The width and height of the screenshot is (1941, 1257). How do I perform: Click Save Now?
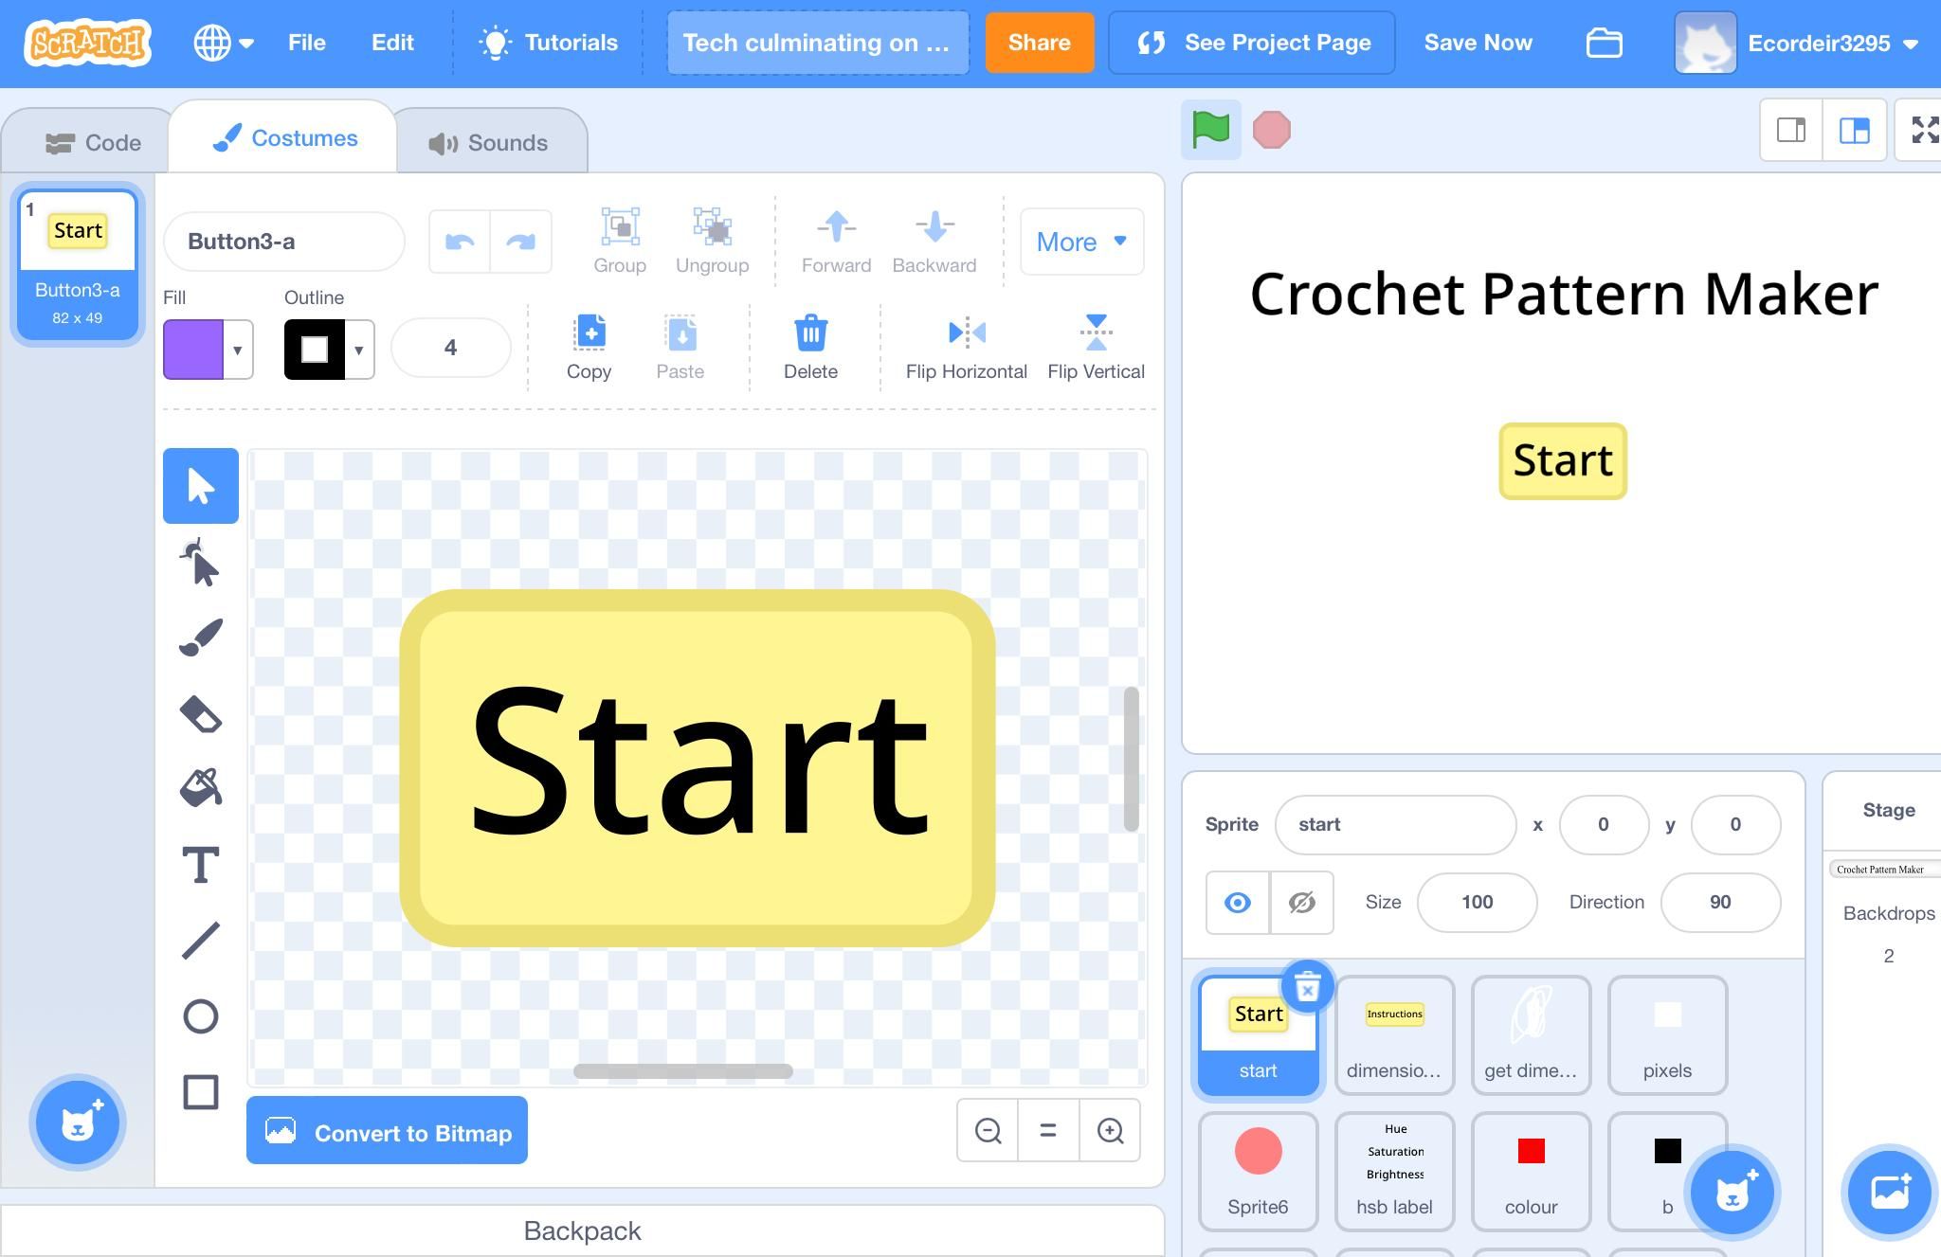(1477, 43)
